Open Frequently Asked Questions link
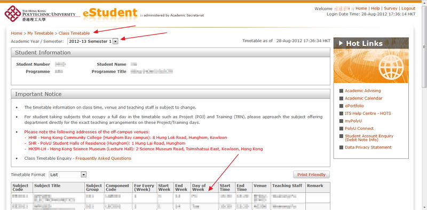427x210 pixels. (x=103, y=158)
